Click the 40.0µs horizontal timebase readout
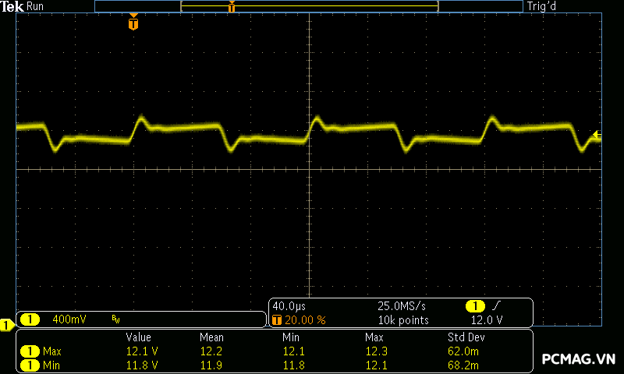624x374 pixels. (289, 305)
